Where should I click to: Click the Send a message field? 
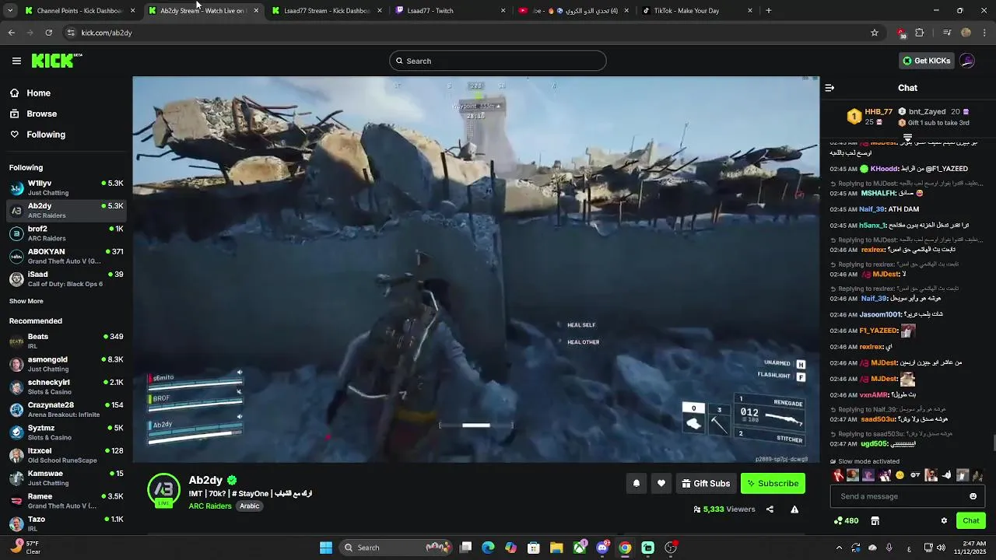pyautogui.click(x=907, y=496)
